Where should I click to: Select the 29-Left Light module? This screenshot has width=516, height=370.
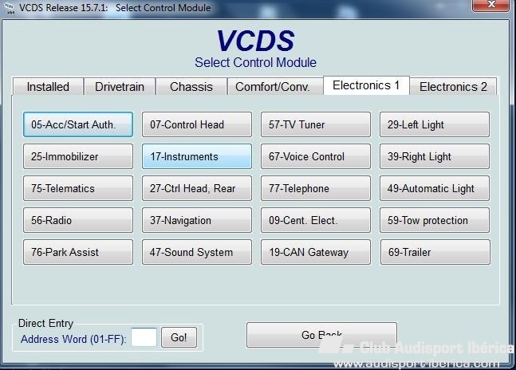[435, 124]
